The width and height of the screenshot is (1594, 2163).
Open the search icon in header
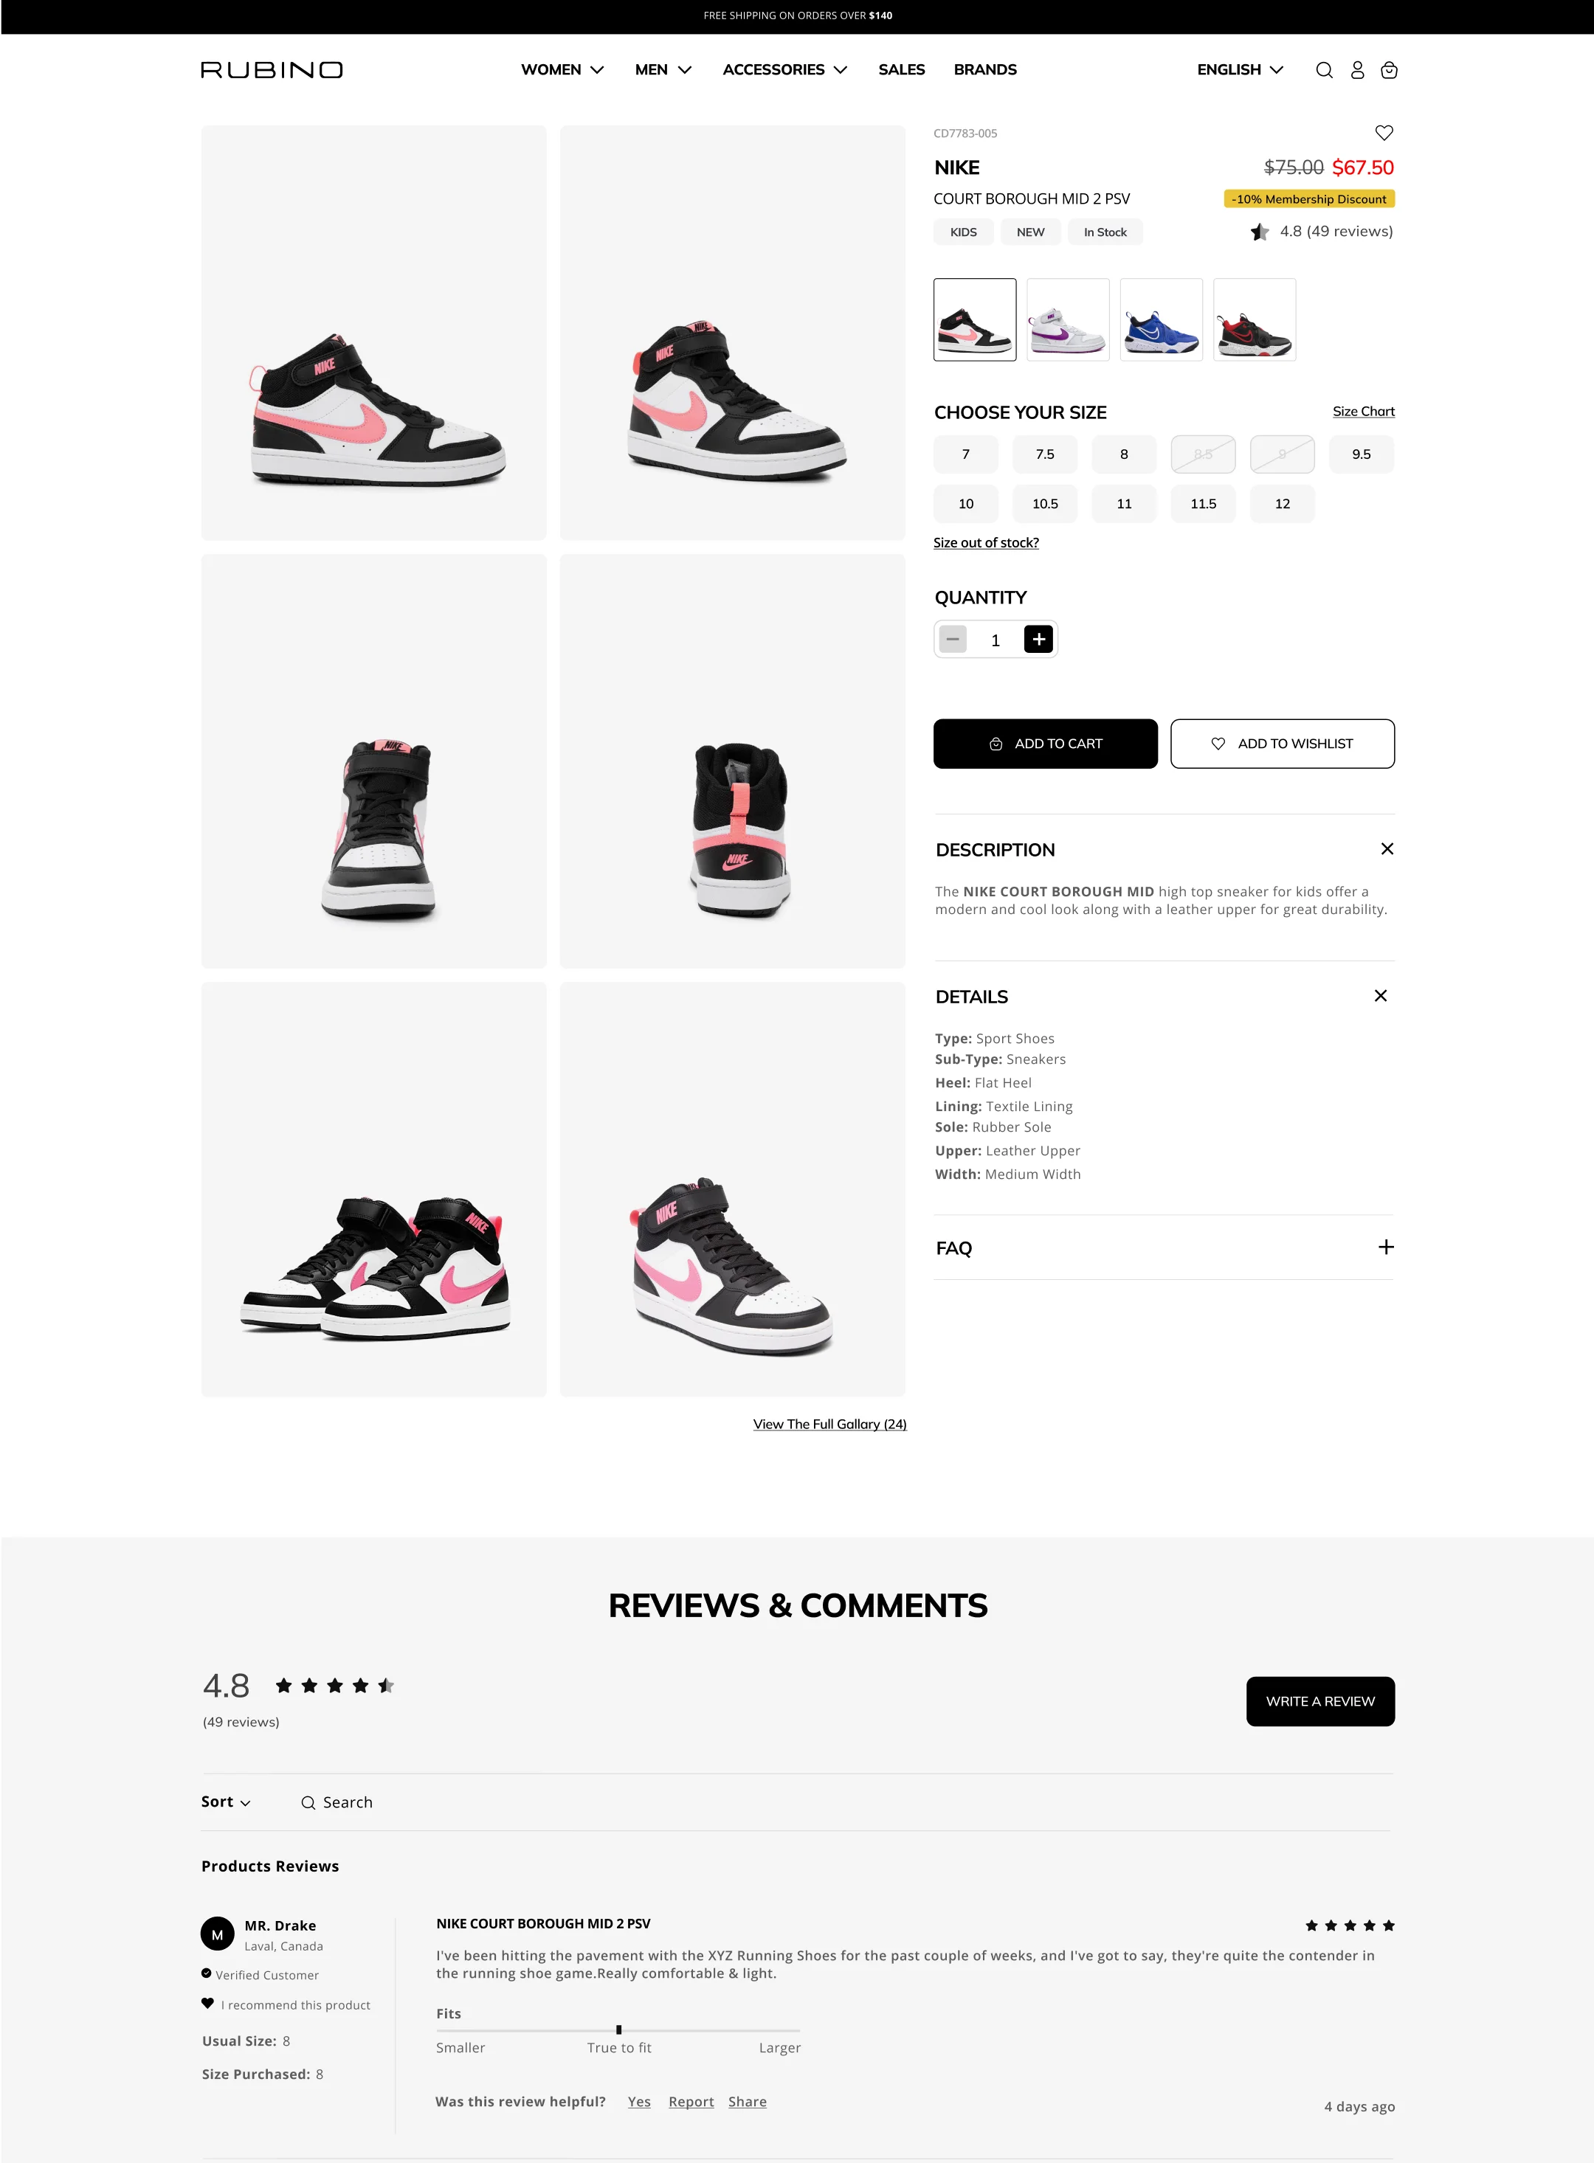click(x=1324, y=70)
